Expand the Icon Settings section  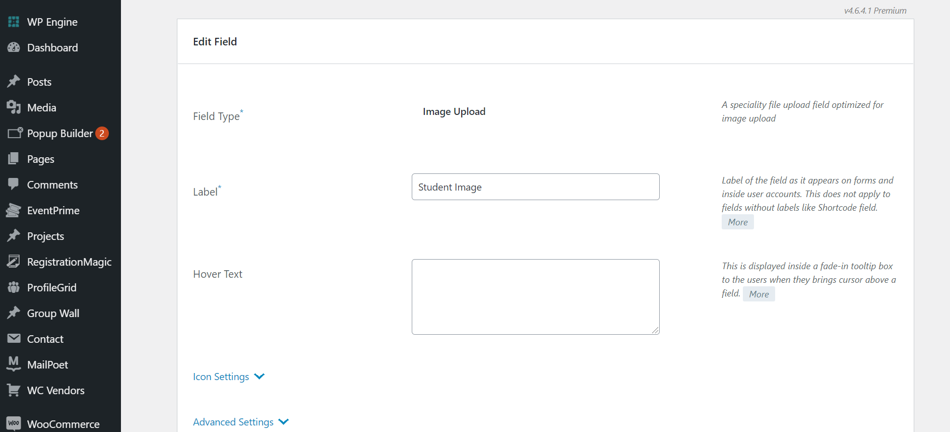[221, 377]
